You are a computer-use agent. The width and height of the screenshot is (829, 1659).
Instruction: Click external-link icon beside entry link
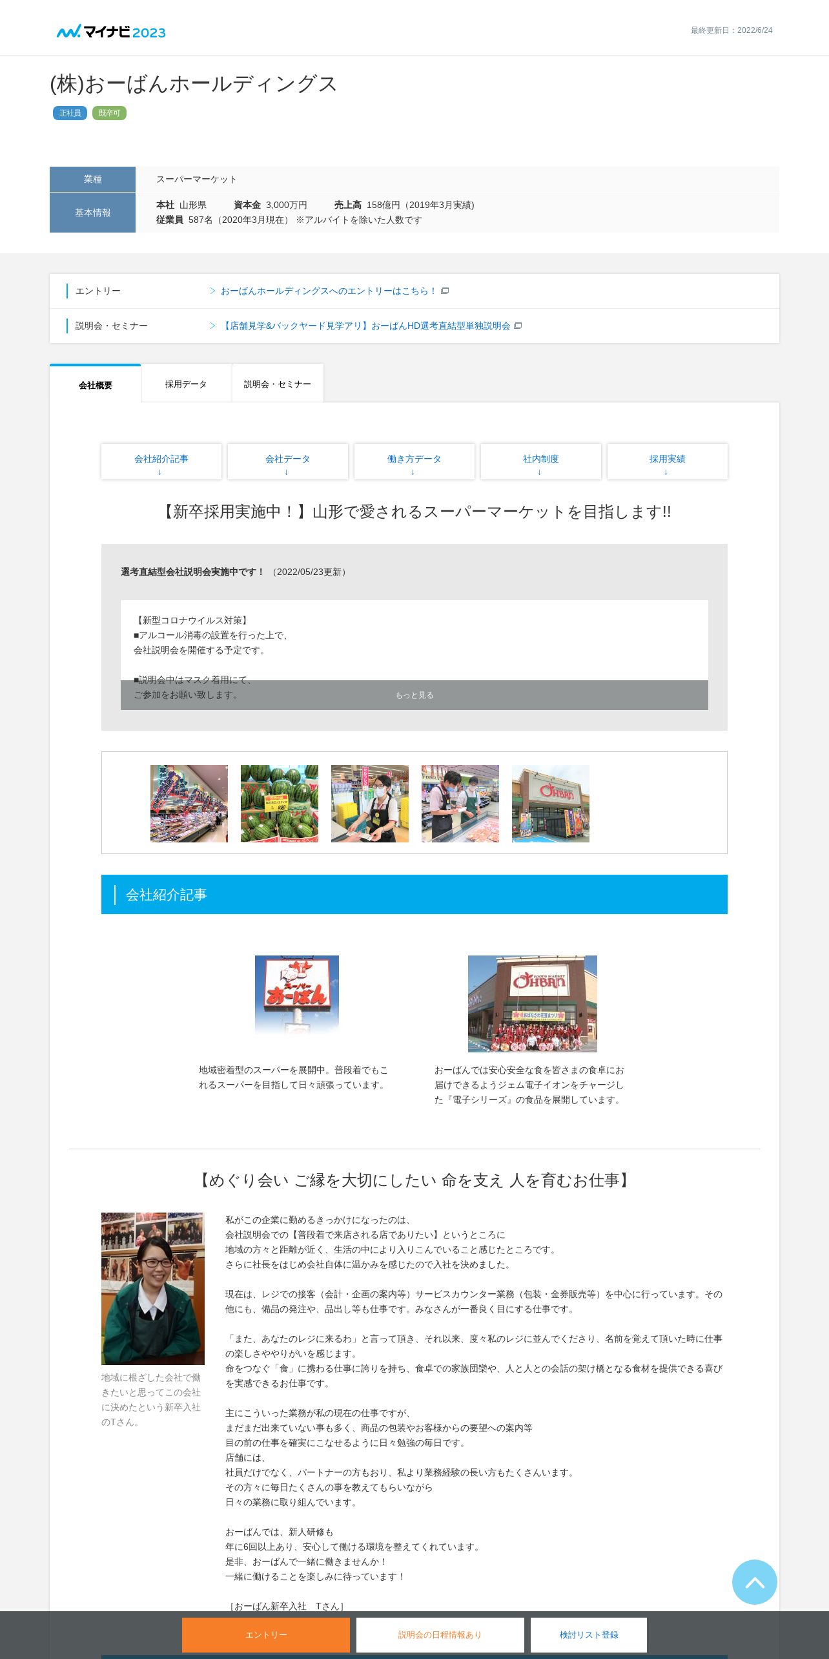(445, 291)
